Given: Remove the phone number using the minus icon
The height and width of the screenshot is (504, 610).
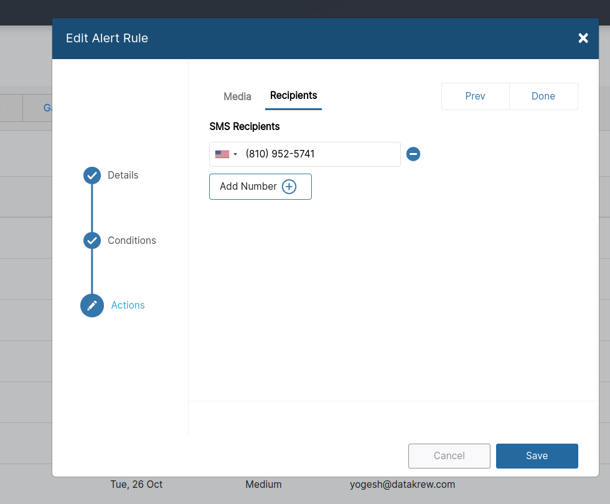Looking at the screenshot, I should coord(413,154).
